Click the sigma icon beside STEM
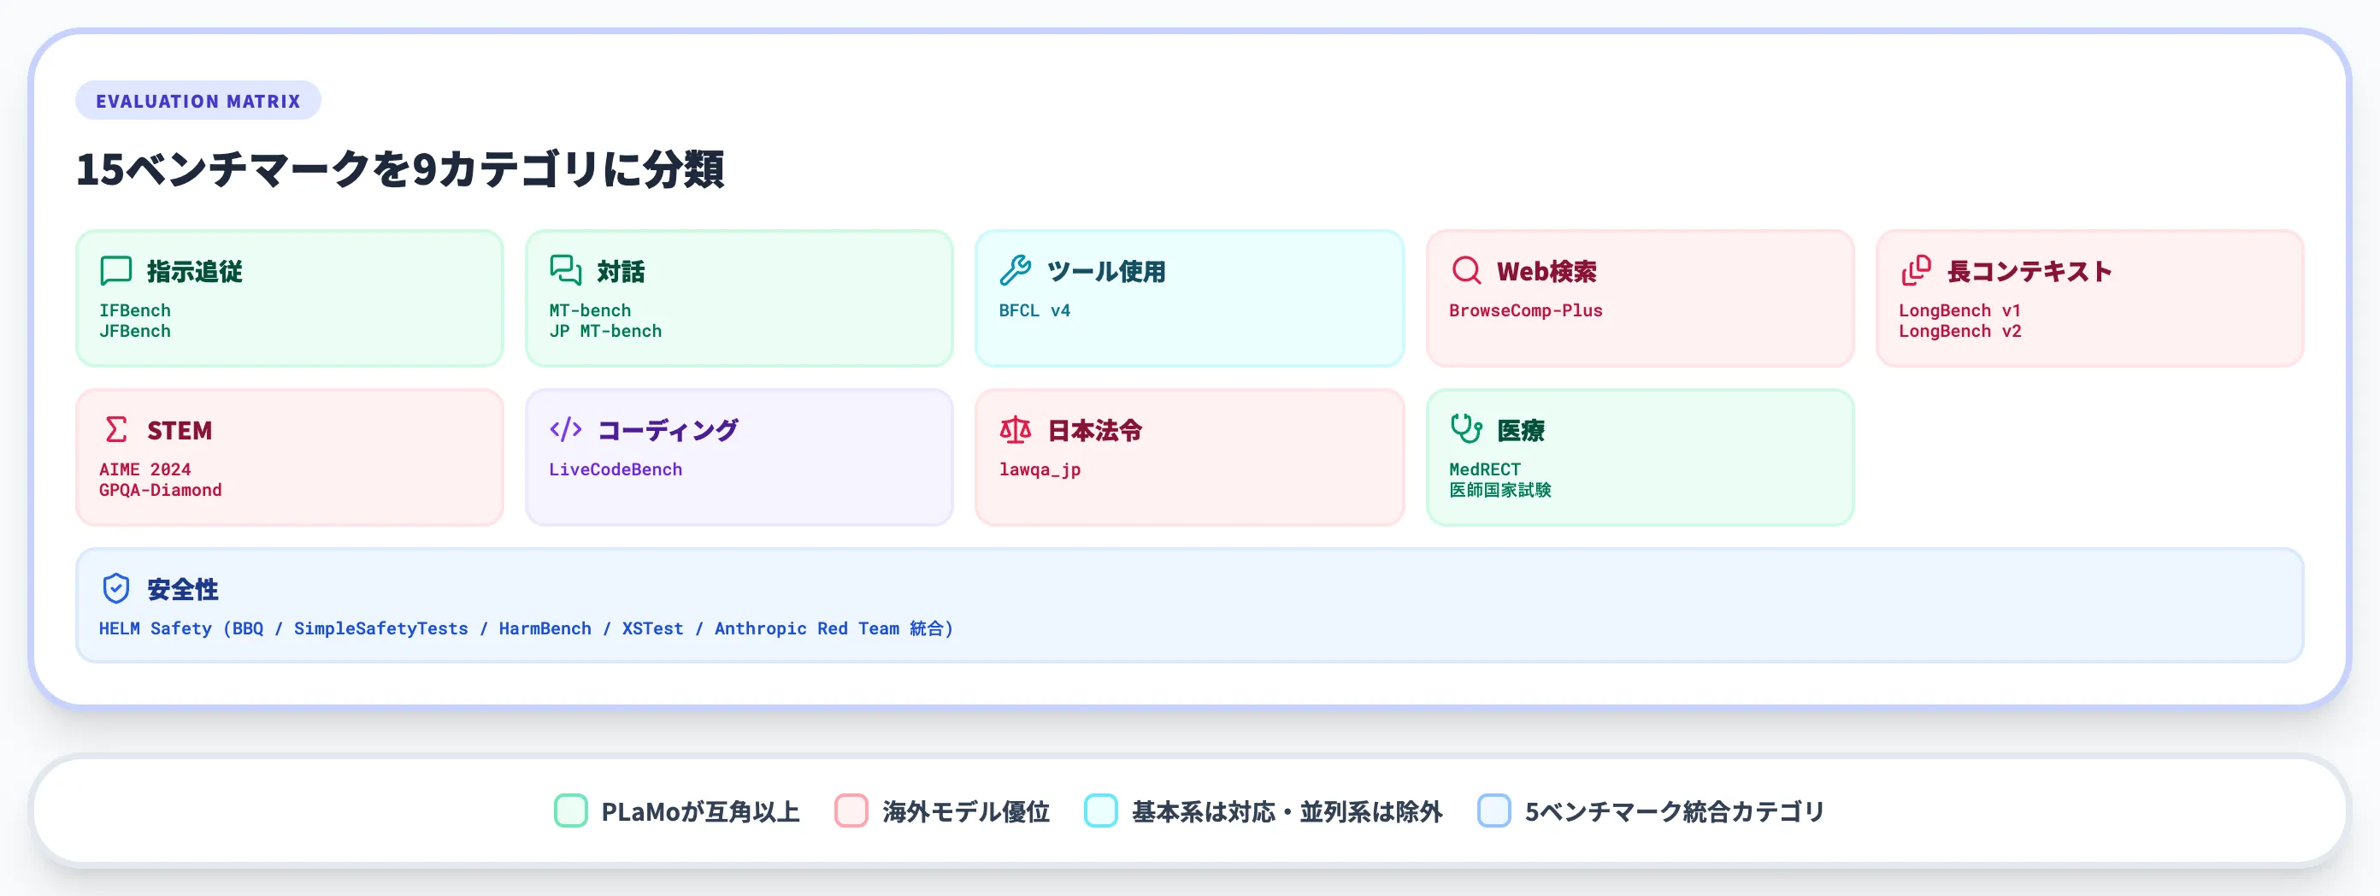This screenshot has height=896, width=2380. click(115, 429)
